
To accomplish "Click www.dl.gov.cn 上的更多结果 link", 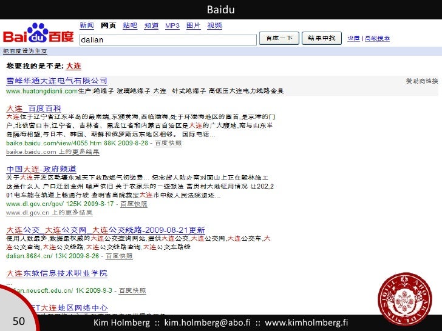I will [x=49, y=213].
